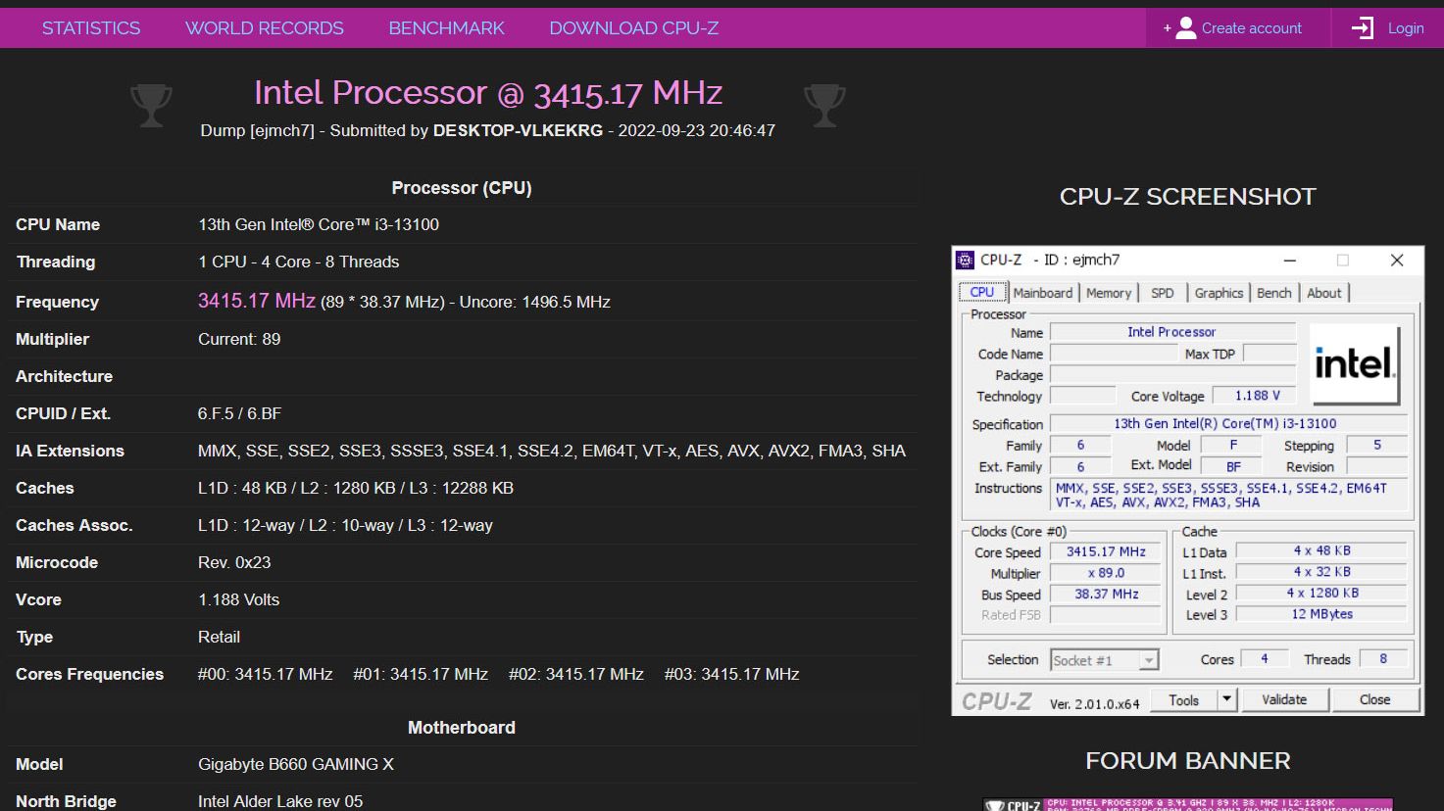Open the BENCHMARK menu item
The width and height of the screenshot is (1444, 811).
pos(446,27)
